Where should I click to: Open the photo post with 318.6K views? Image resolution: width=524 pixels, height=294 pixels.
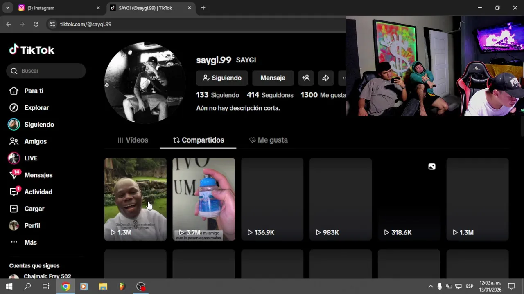click(409, 199)
